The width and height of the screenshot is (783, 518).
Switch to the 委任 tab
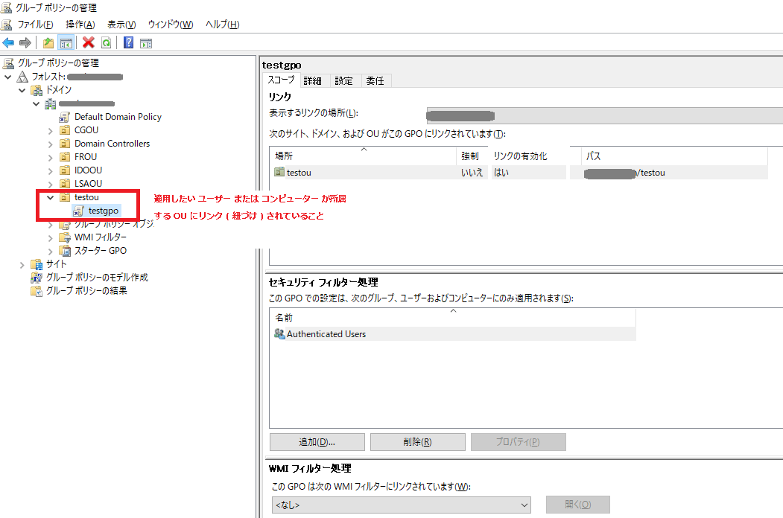pyautogui.click(x=375, y=80)
